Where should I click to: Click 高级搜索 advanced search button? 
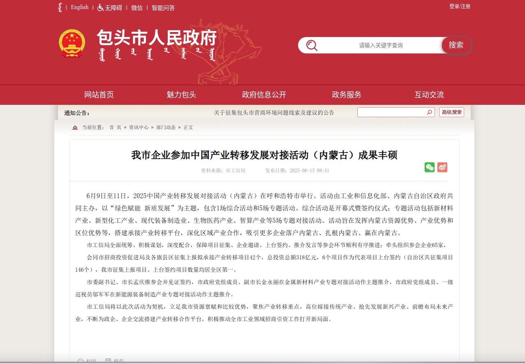(451, 112)
